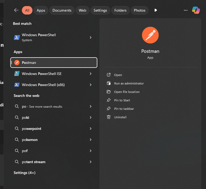Expand Windows PowerShell (x86) options arrow

coord(90,85)
